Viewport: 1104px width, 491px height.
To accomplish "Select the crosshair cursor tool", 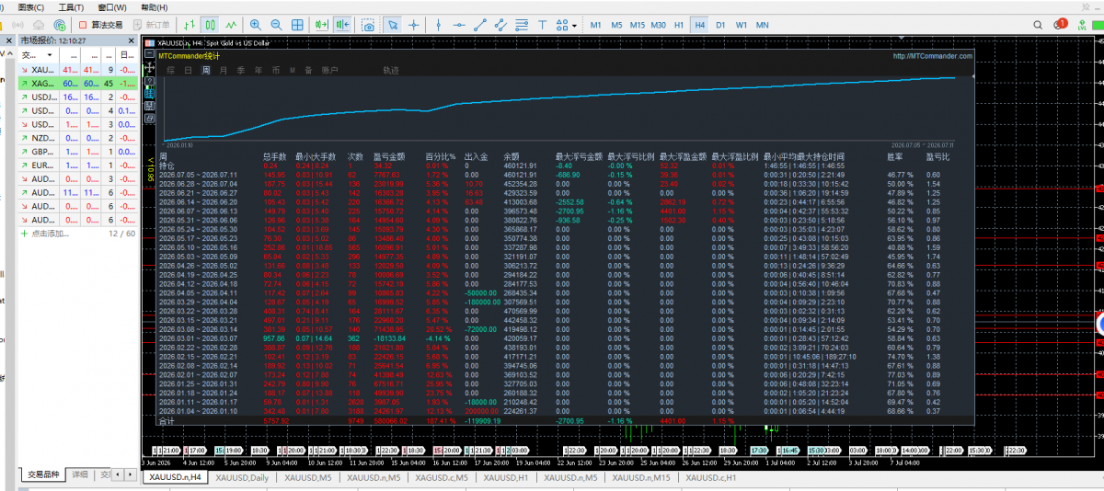I will click(414, 25).
